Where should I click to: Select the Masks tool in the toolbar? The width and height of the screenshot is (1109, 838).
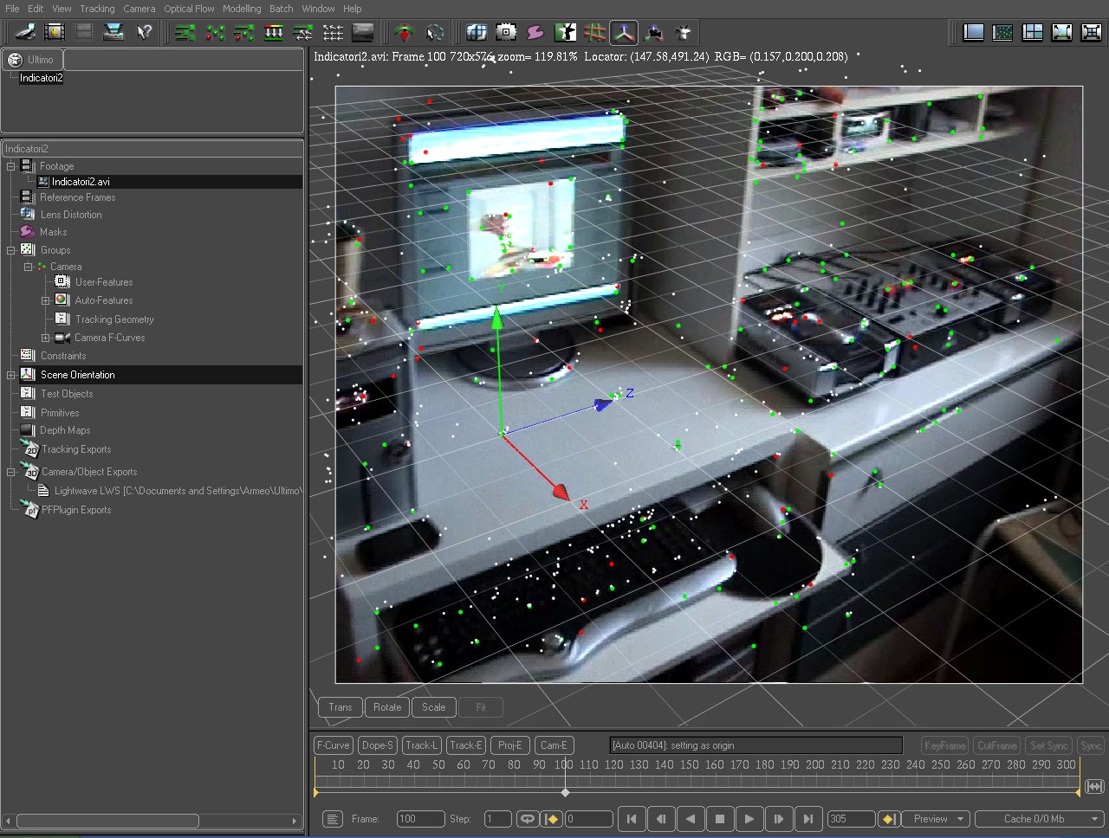(x=535, y=33)
